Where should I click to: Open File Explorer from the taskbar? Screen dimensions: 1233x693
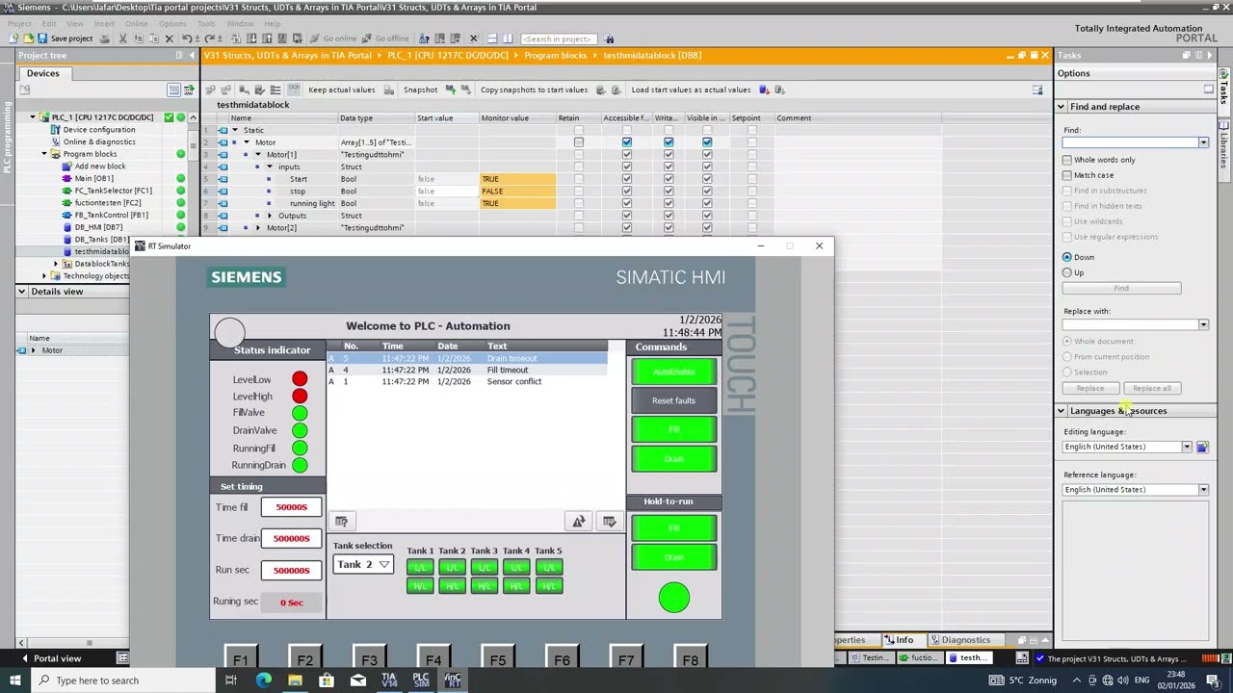[x=295, y=680]
